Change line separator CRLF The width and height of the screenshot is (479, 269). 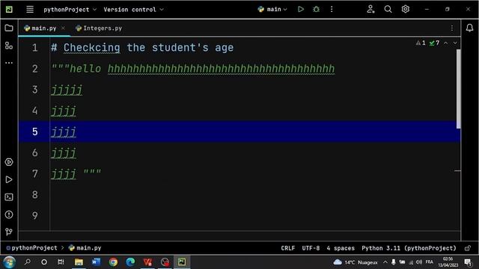click(x=288, y=248)
